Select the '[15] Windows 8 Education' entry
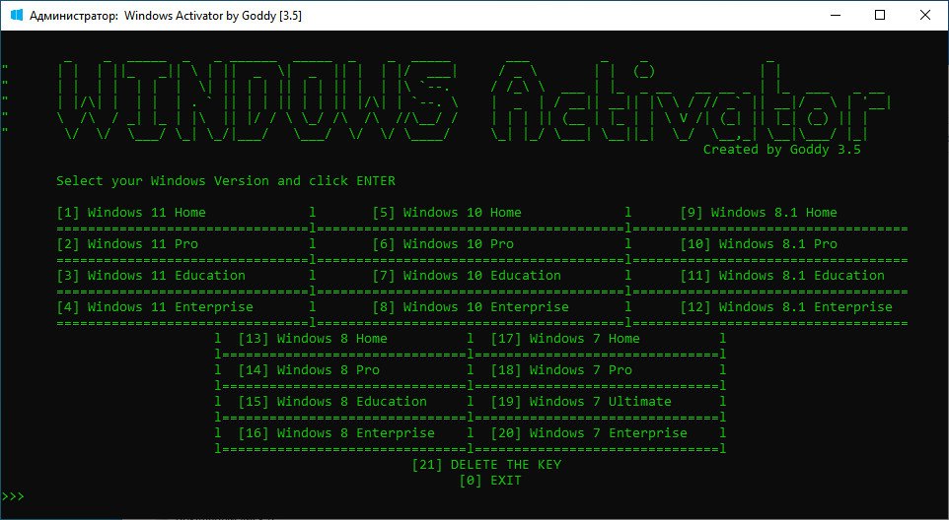949x520 pixels. [x=332, y=402]
